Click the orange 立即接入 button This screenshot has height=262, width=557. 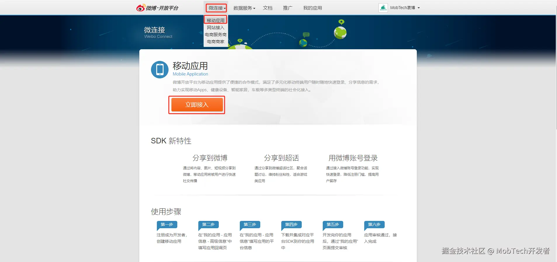pos(197,105)
